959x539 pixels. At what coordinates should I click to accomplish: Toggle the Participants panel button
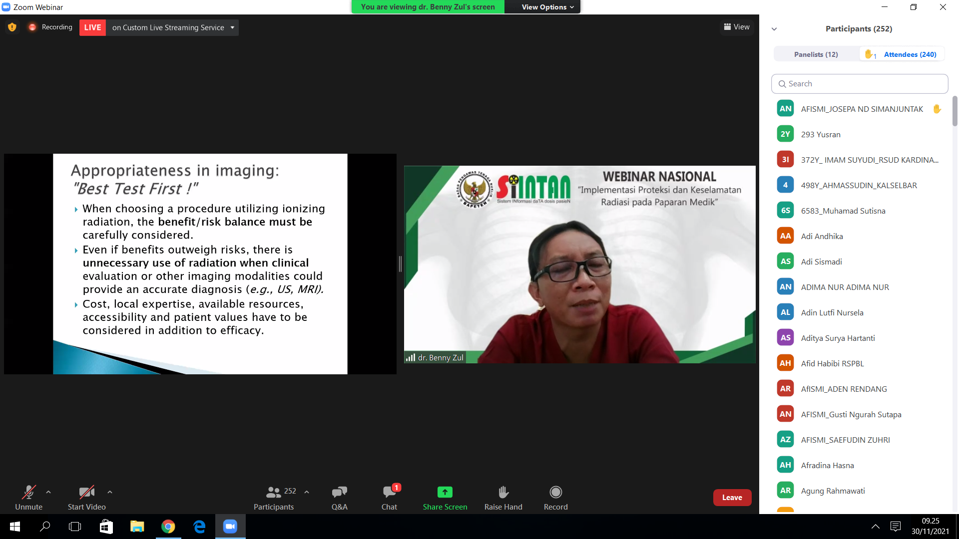[274, 498]
